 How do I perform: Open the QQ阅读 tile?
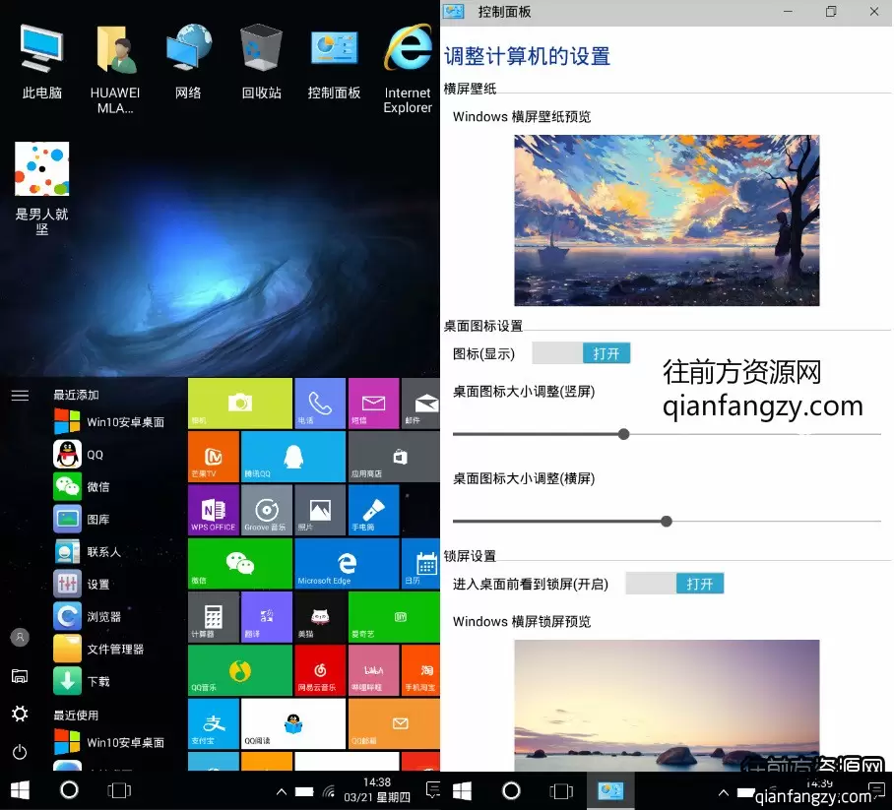pos(293,724)
